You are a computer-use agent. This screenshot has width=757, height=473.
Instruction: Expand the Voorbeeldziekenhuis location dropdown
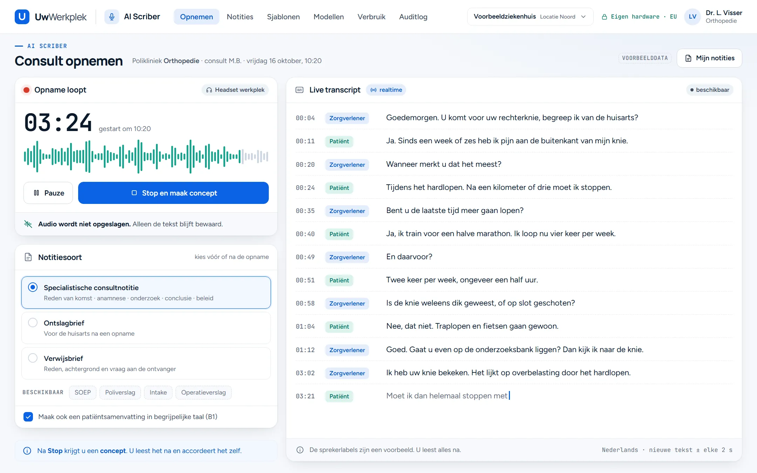[x=530, y=16]
